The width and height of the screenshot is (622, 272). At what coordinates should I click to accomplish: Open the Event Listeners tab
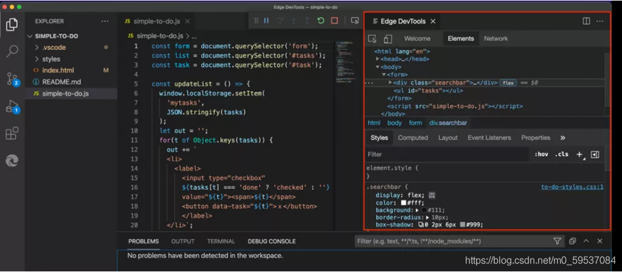click(x=489, y=138)
